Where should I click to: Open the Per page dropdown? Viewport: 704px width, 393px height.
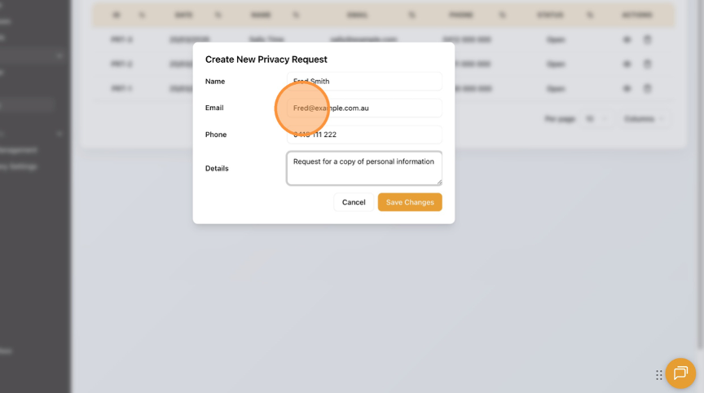(x=597, y=119)
